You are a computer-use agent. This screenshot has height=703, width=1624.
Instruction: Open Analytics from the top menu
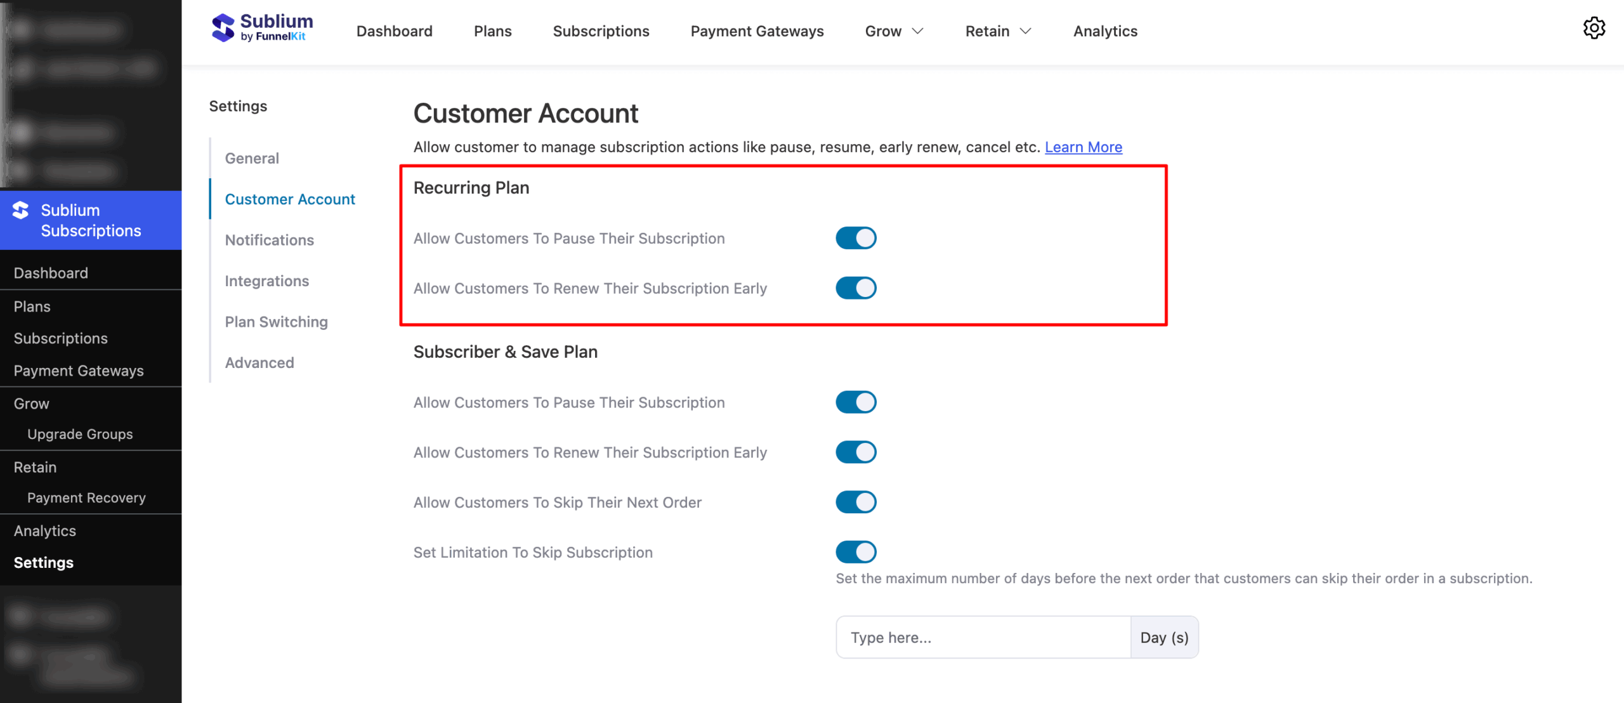coord(1104,30)
